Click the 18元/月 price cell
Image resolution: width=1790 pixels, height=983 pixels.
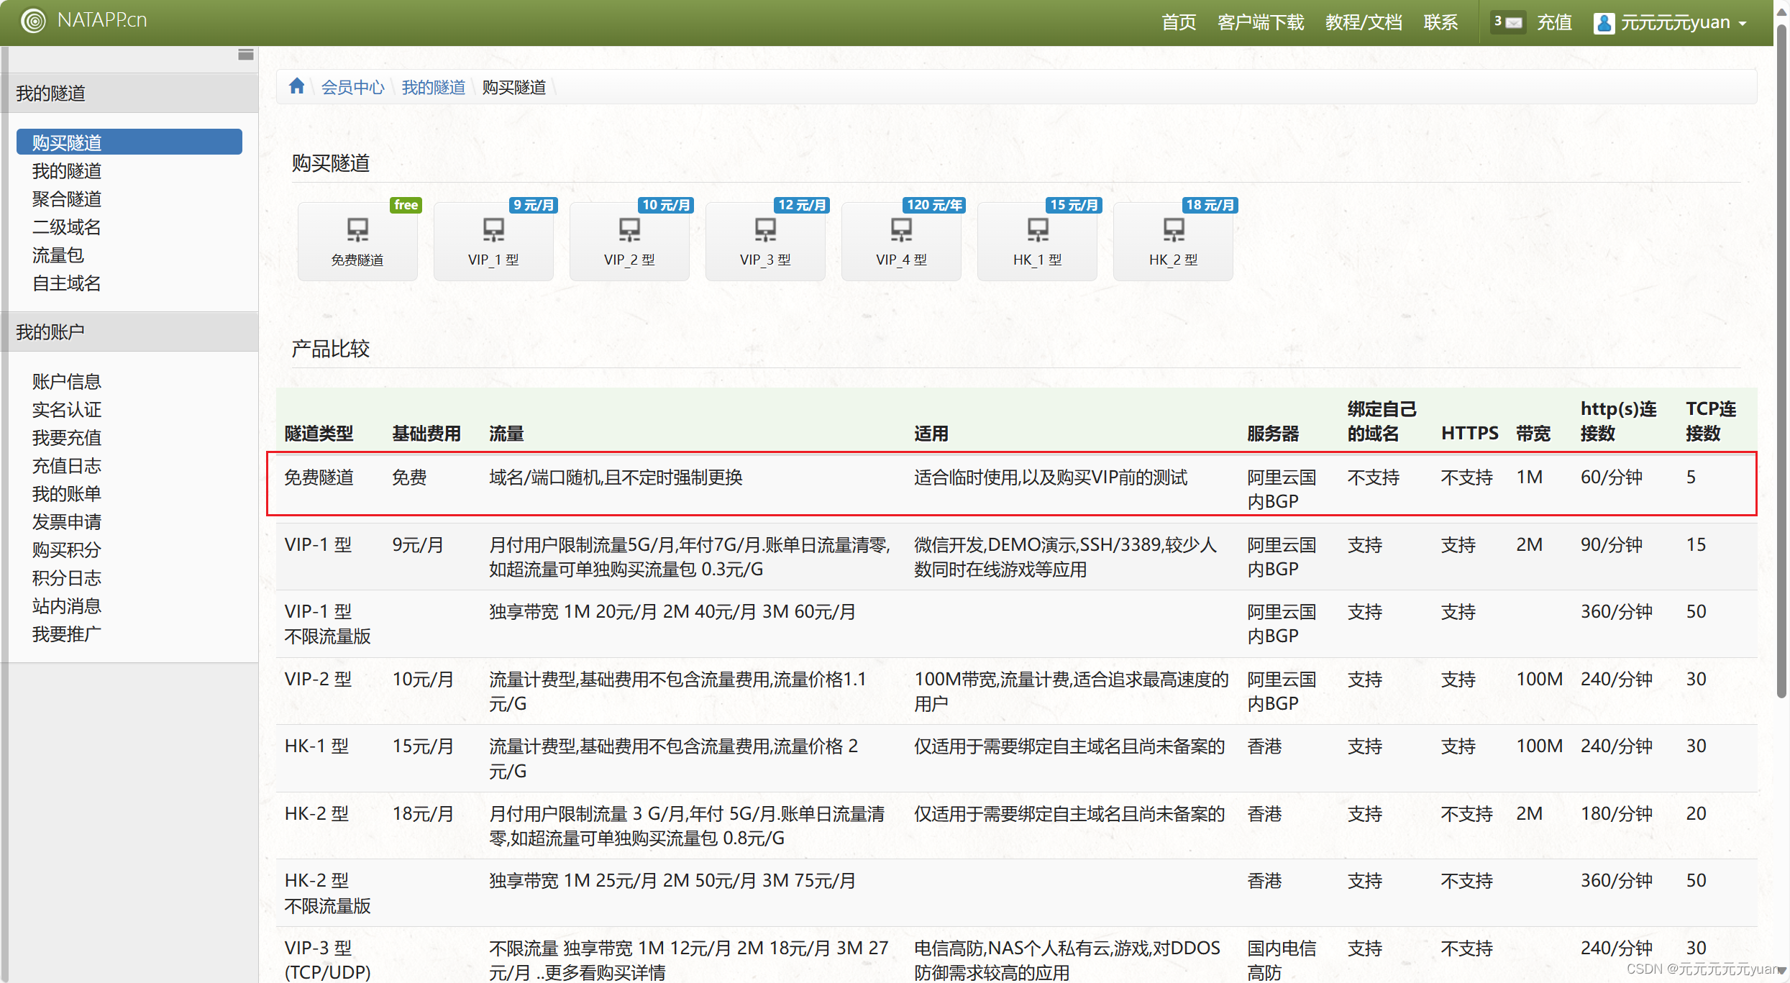click(x=423, y=814)
